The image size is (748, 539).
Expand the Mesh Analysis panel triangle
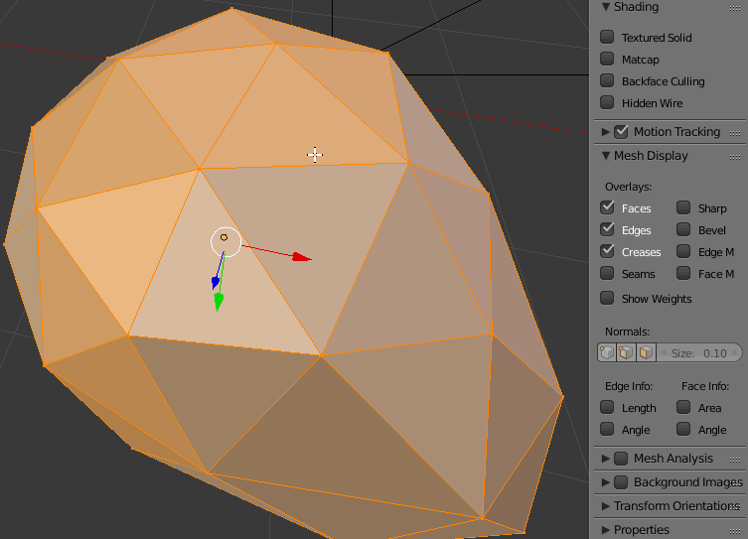tap(606, 459)
